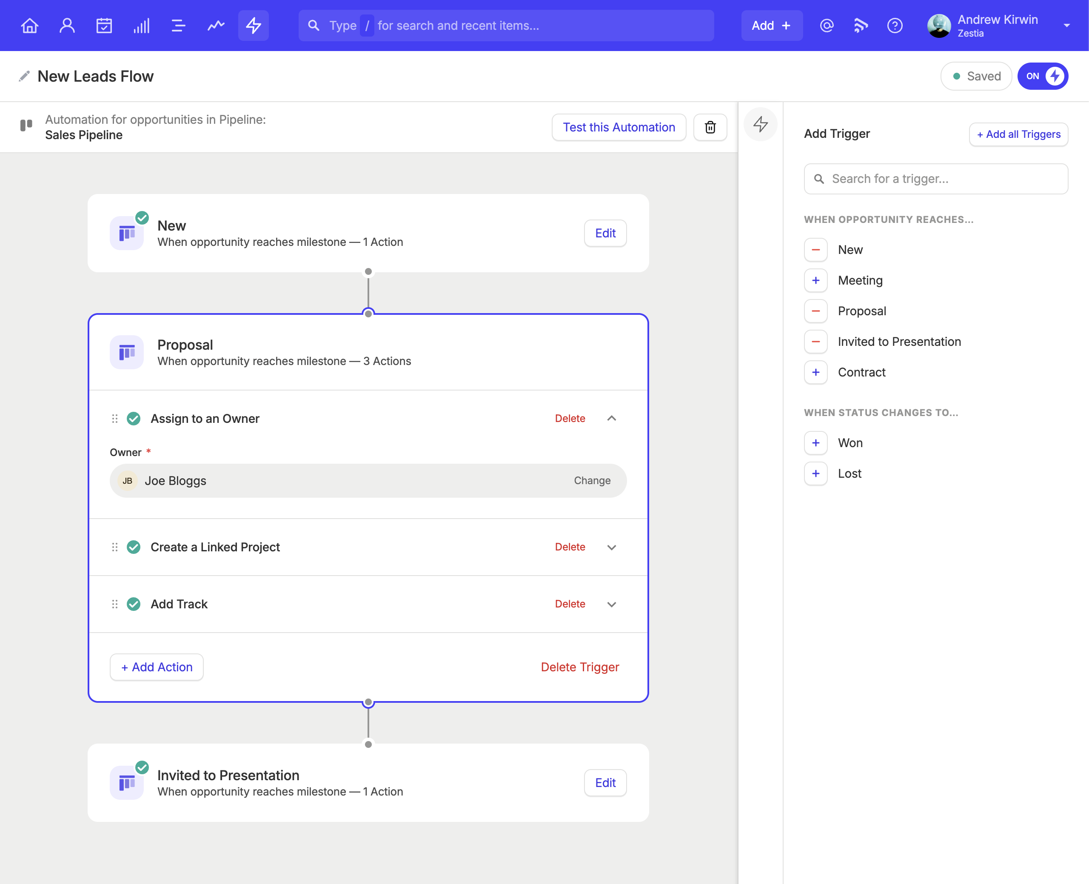Open the Reports line-chart icon
Image resolution: width=1089 pixels, height=884 pixels.
point(216,26)
